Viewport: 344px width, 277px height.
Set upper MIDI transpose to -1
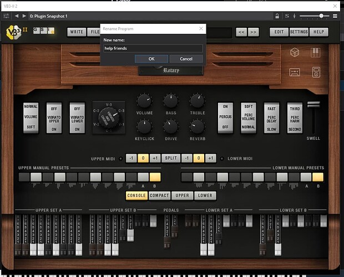(131, 158)
